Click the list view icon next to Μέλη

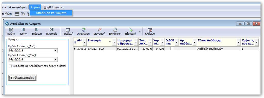pos(17,13)
